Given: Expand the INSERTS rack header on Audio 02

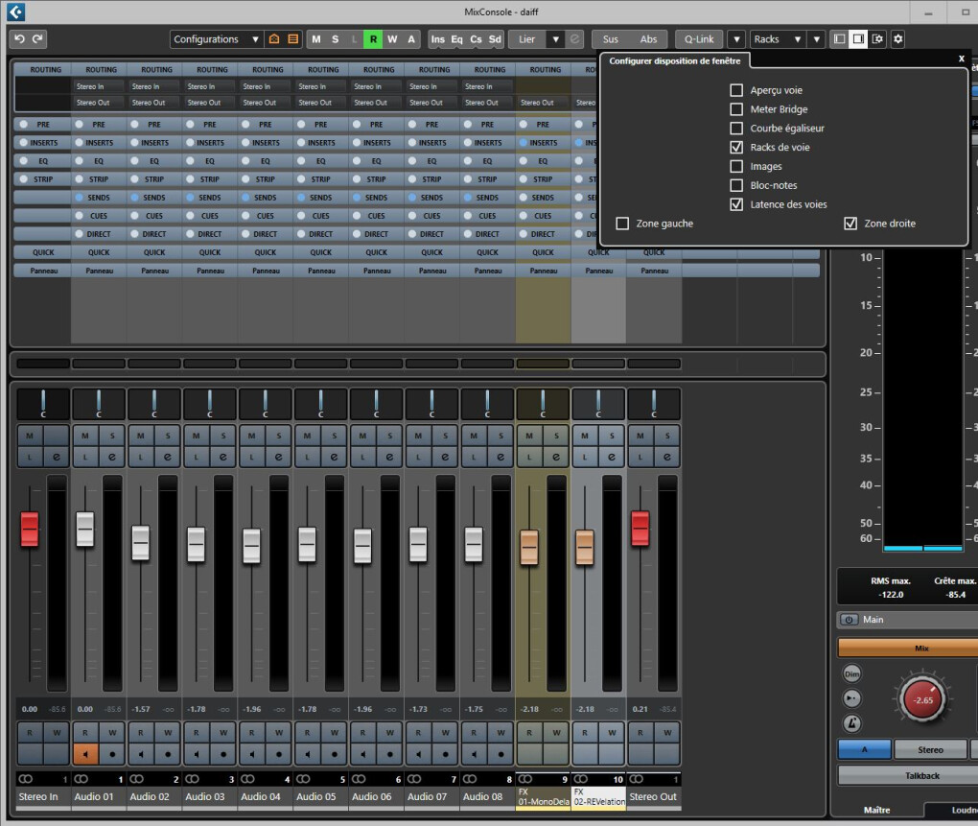Looking at the screenshot, I should (154, 143).
